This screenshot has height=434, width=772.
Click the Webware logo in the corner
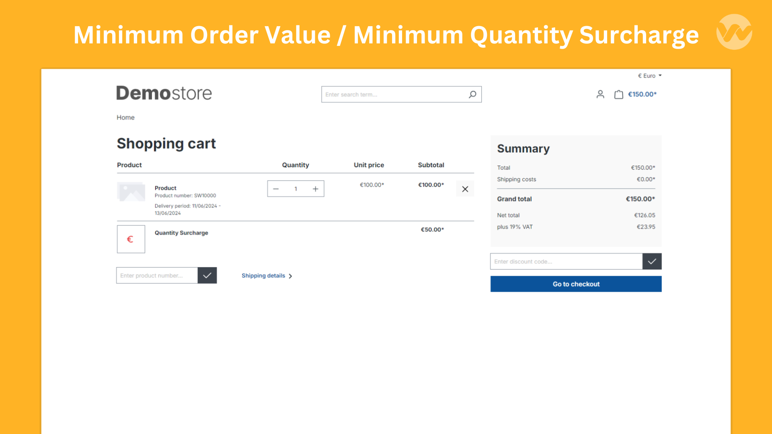click(734, 31)
